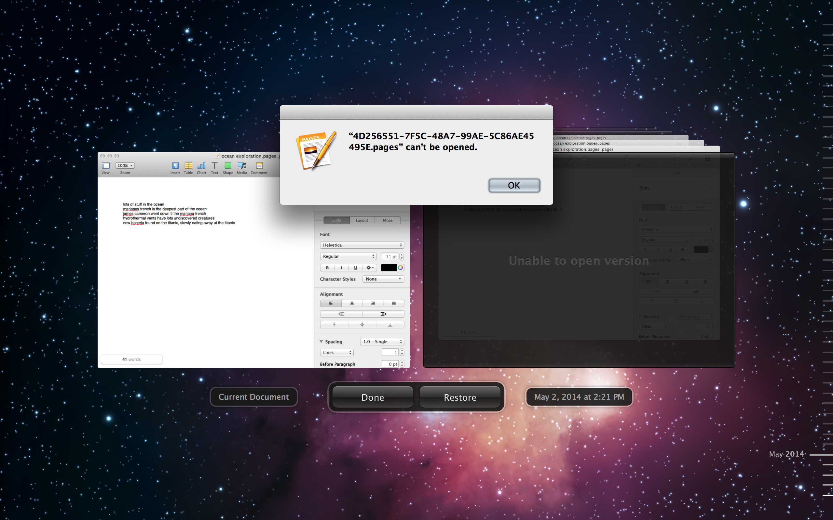Toggle underline formatting button
Image resolution: width=833 pixels, height=520 pixels.
[x=355, y=268]
